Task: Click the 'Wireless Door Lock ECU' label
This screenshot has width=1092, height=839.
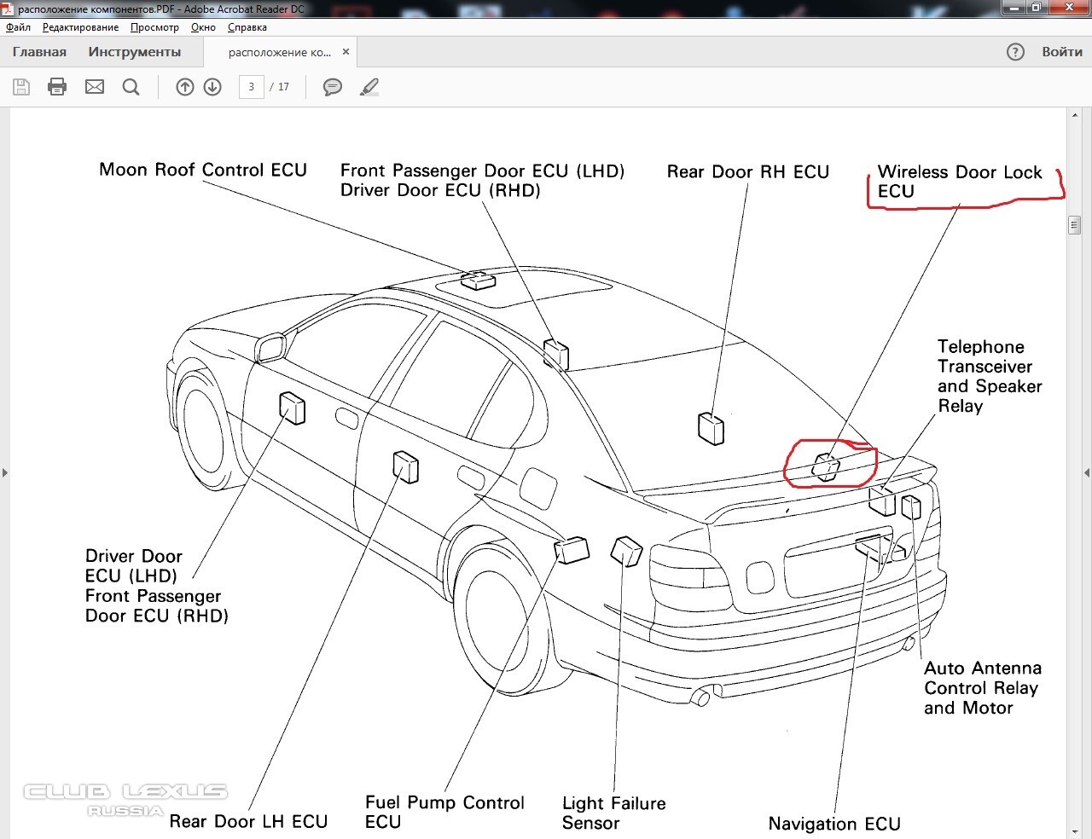Action: (x=960, y=182)
